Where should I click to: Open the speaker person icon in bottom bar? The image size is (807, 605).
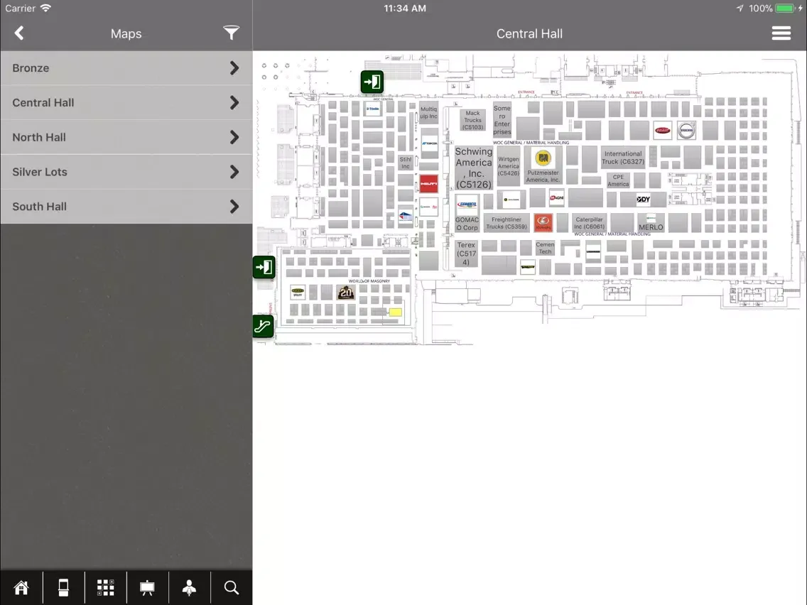pyautogui.click(x=190, y=587)
